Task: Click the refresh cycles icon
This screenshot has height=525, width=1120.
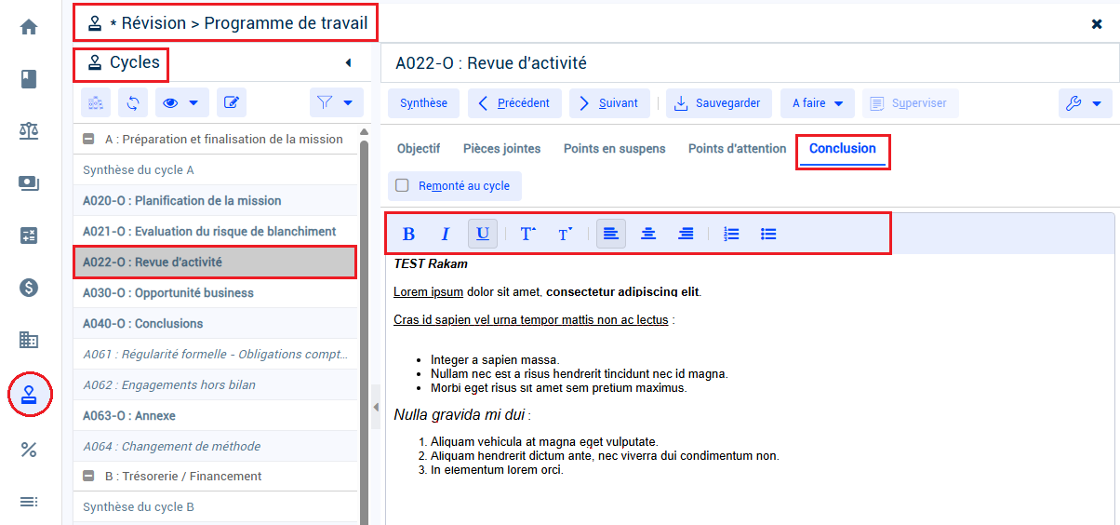Action: pyautogui.click(x=132, y=102)
